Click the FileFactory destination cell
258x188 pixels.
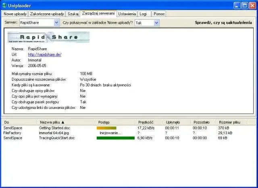tap(12, 133)
